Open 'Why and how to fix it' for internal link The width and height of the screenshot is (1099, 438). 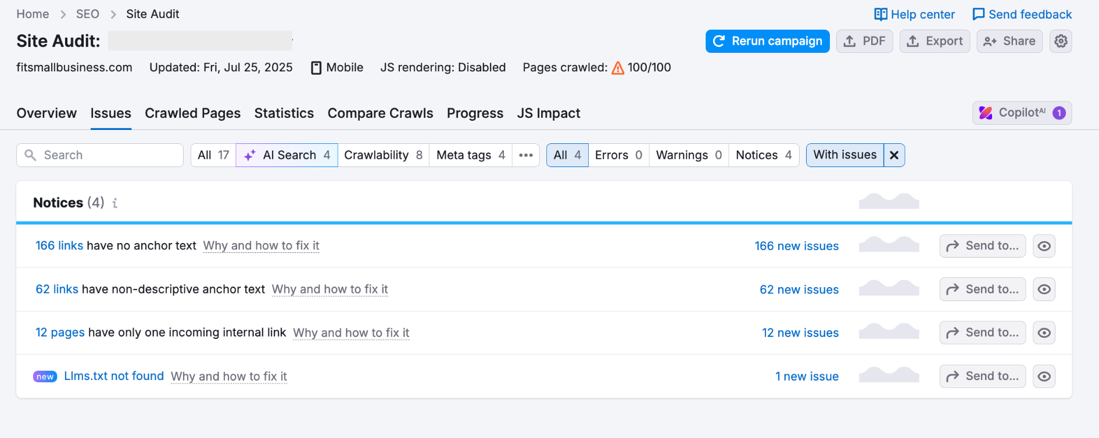(351, 332)
